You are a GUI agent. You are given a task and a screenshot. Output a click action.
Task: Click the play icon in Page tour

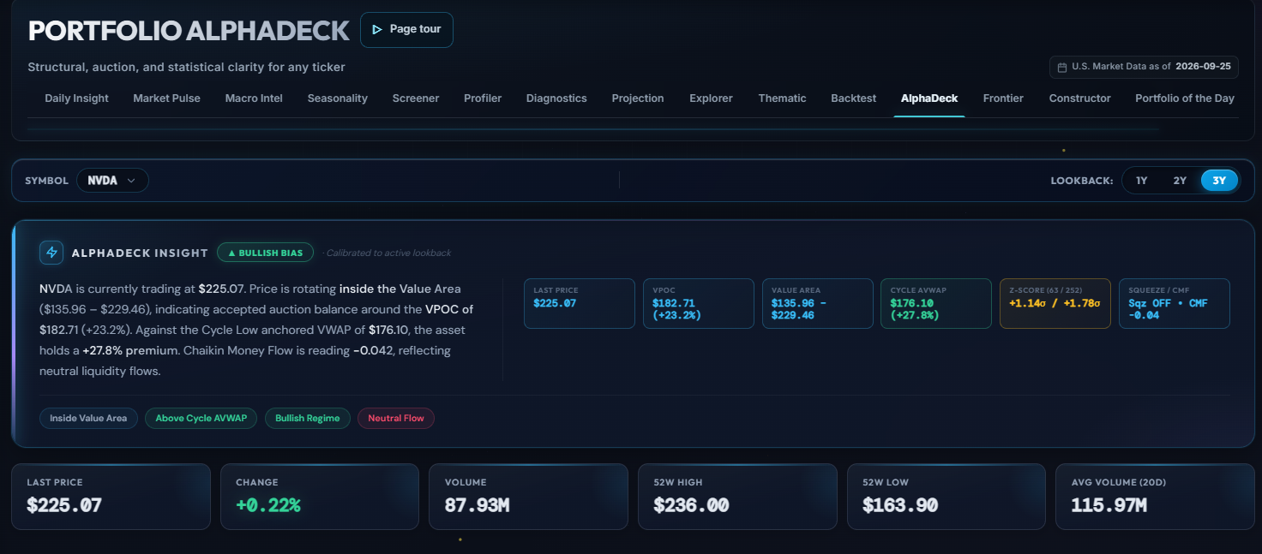[x=376, y=30]
